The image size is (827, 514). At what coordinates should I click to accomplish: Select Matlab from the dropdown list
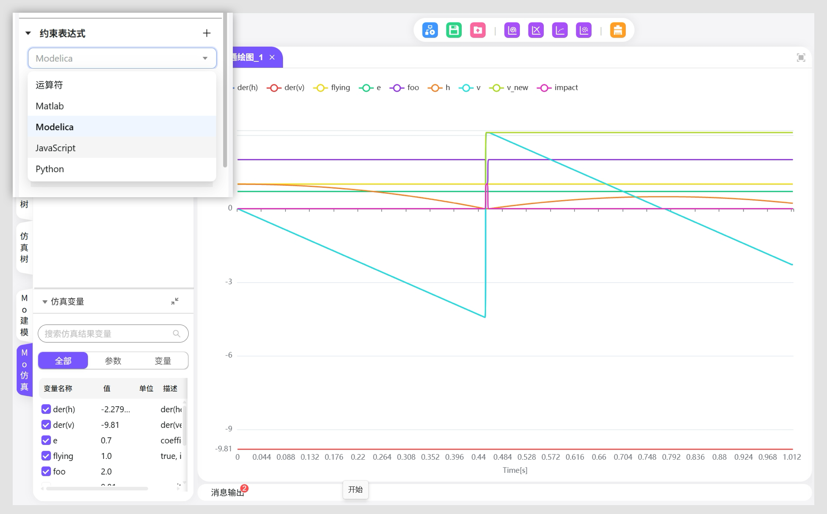coord(122,106)
